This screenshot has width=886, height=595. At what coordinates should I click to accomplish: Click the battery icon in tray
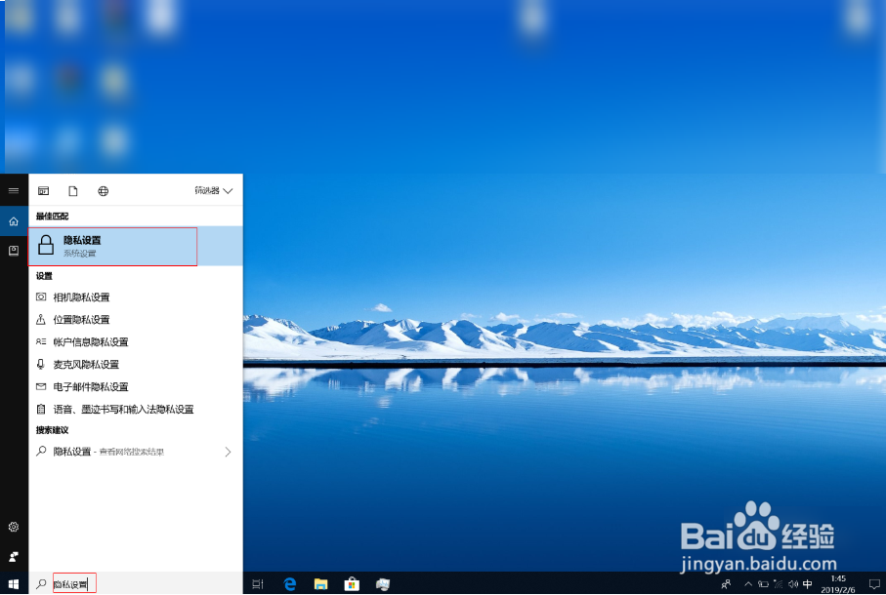[x=763, y=584]
